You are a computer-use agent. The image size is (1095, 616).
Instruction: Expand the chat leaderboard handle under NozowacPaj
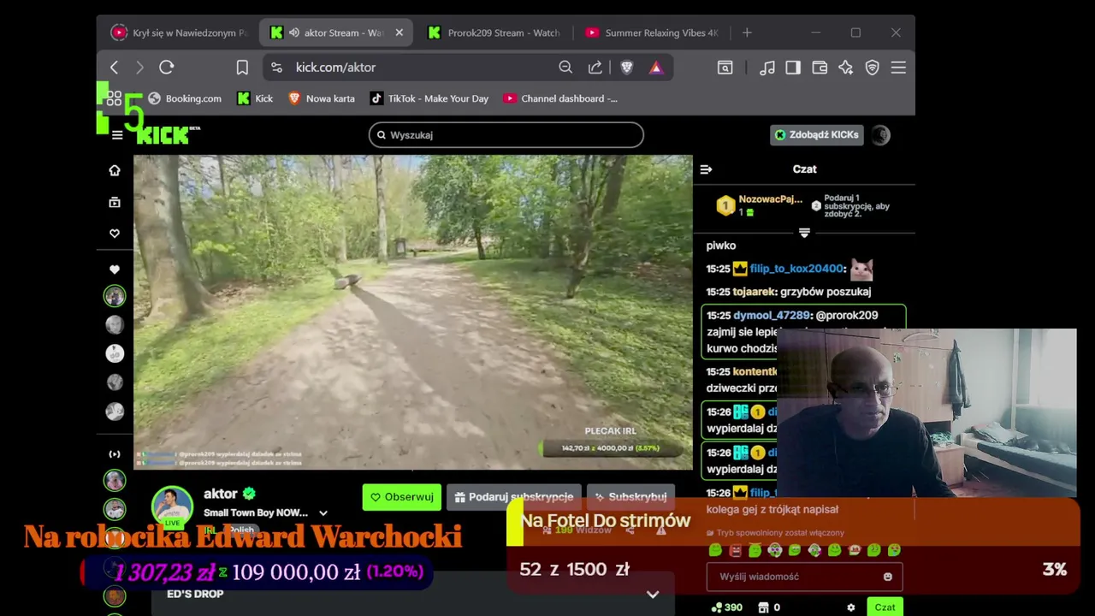[804, 233]
